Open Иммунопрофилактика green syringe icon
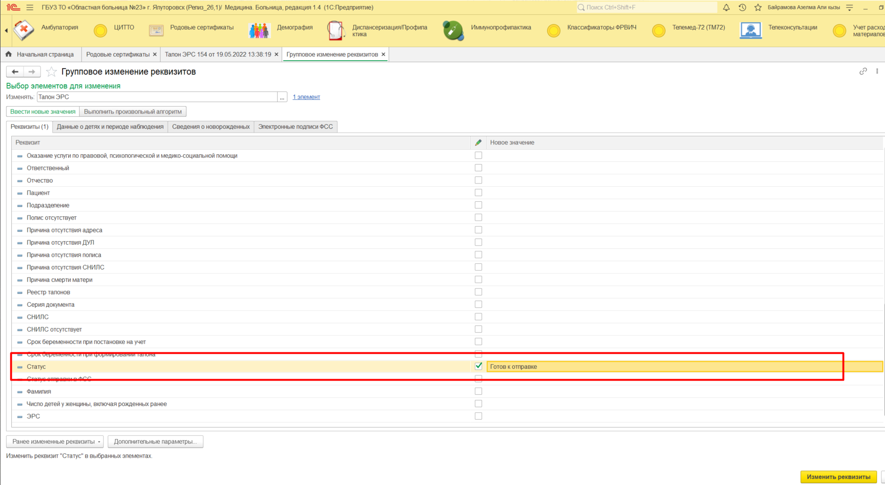The width and height of the screenshot is (885, 485). [453, 31]
